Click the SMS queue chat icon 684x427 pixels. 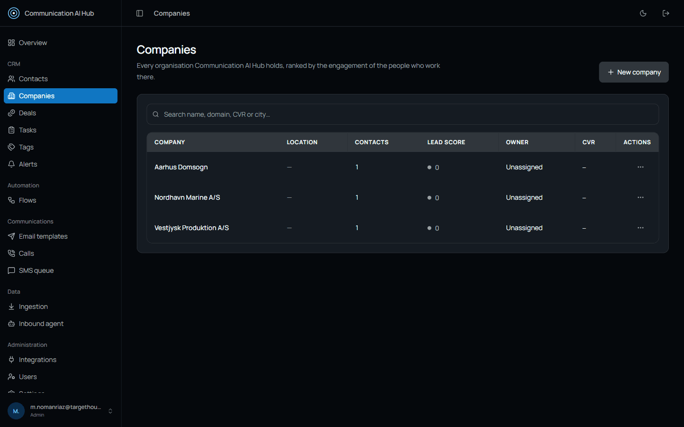click(x=11, y=270)
